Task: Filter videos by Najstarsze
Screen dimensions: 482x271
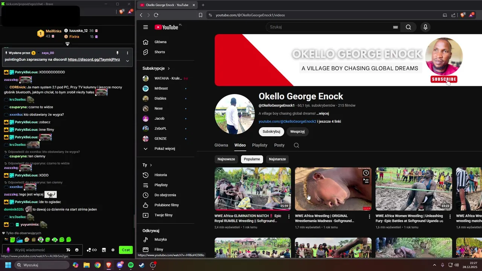Action: click(x=278, y=159)
